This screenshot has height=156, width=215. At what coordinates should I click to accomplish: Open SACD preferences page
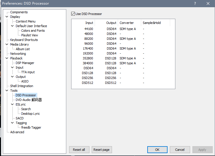pyautogui.click(x=20, y=118)
